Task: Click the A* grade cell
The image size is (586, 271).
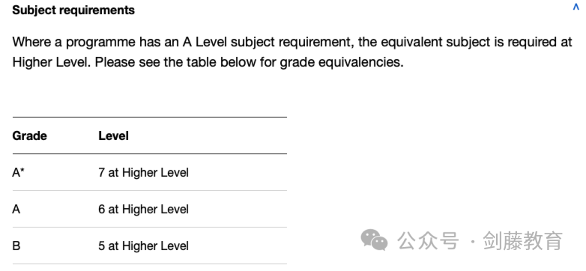Action: coord(17,172)
